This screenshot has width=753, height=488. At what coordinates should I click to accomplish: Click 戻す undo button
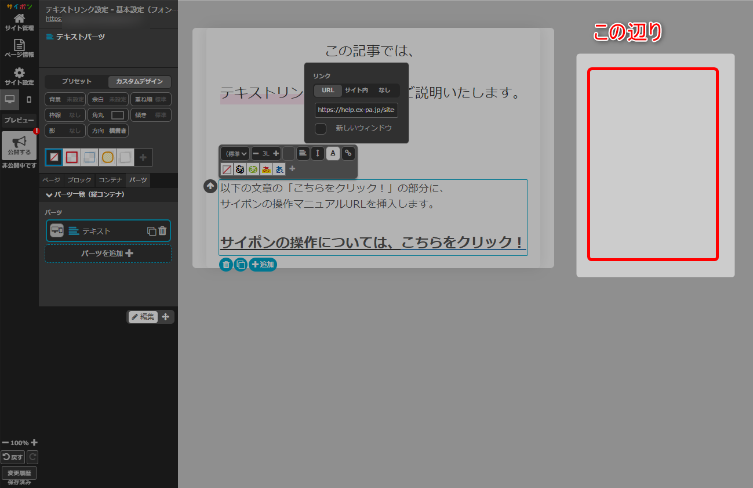pos(13,457)
